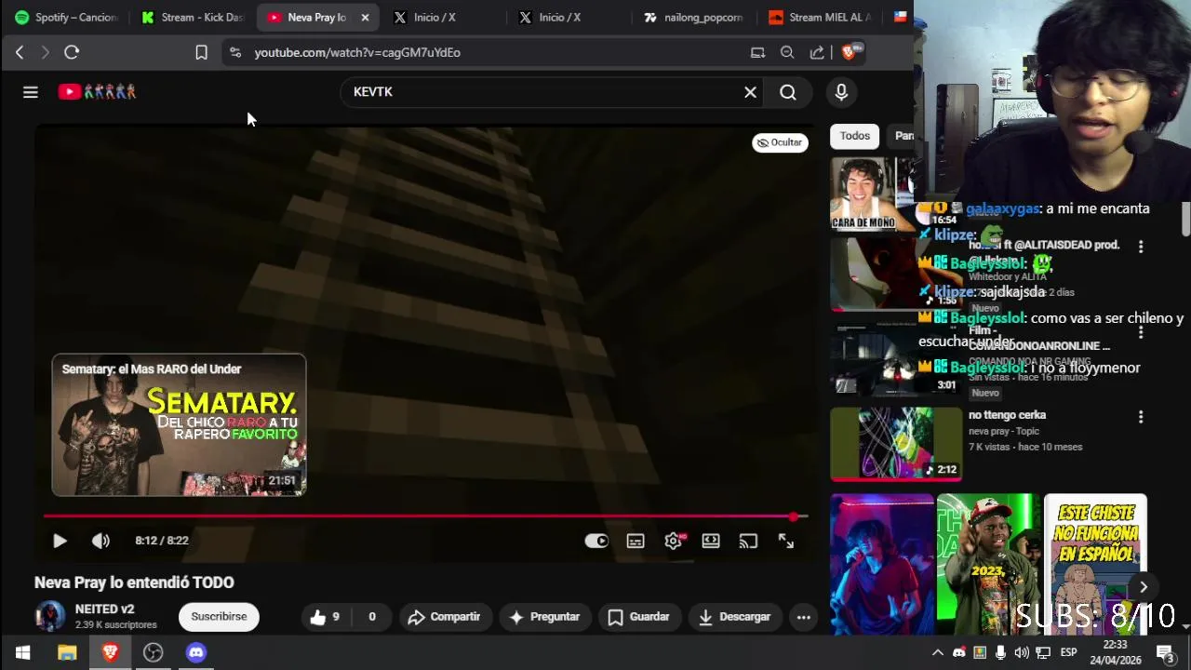Go to the YouTube home logo
Image resolution: width=1191 pixels, height=670 pixels.
pos(98,91)
